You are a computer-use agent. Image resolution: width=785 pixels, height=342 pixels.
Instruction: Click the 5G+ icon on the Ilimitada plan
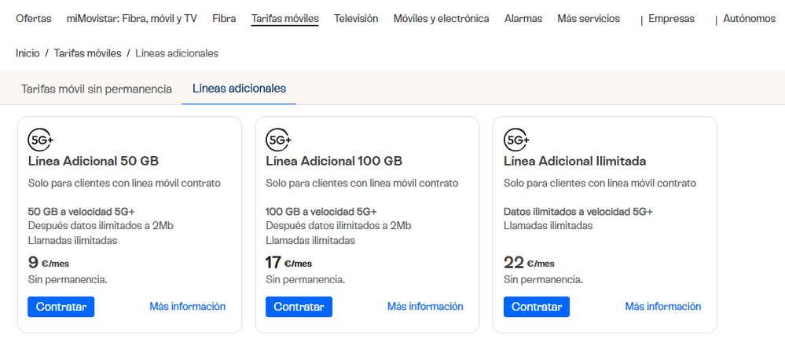pos(515,140)
